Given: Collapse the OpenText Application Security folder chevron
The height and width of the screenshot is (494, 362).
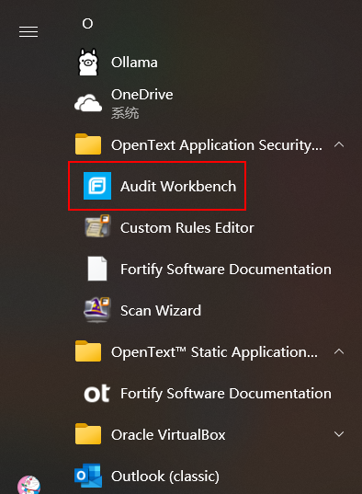Looking at the screenshot, I should pyautogui.click(x=339, y=144).
